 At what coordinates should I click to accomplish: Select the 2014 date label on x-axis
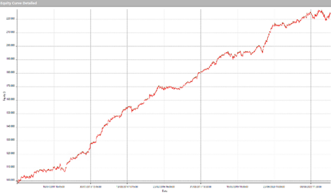coord(127,187)
